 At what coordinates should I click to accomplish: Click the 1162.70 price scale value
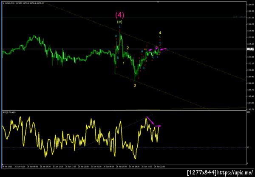[x=251, y=109]
